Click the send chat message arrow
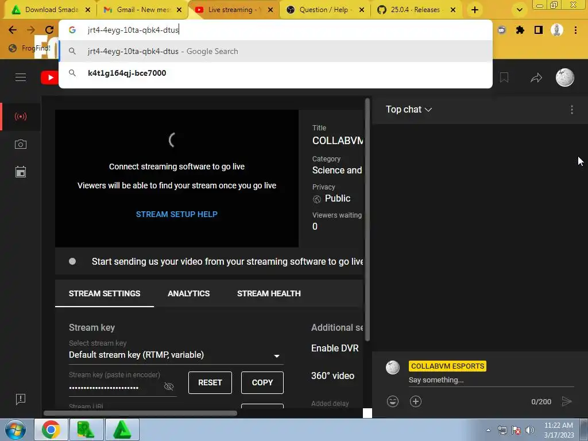 tap(567, 401)
